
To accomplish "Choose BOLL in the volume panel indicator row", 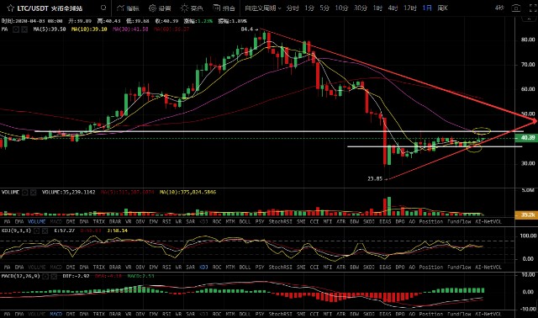I will pyautogui.click(x=245, y=222).
